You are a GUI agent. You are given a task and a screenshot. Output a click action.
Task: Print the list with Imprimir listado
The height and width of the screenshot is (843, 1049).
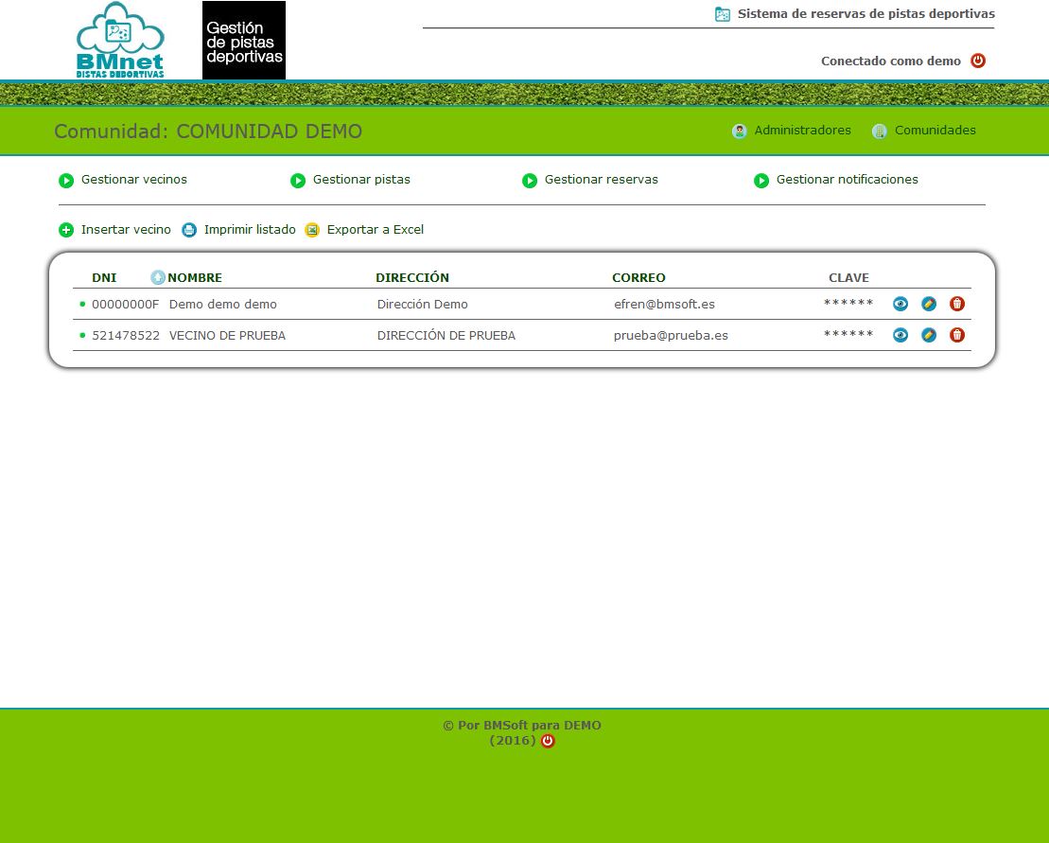(249, 230)
